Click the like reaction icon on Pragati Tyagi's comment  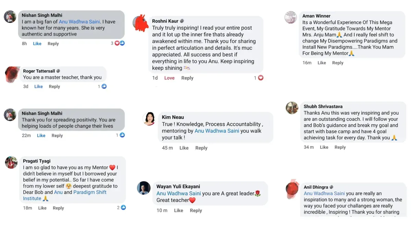coord(123,208)
